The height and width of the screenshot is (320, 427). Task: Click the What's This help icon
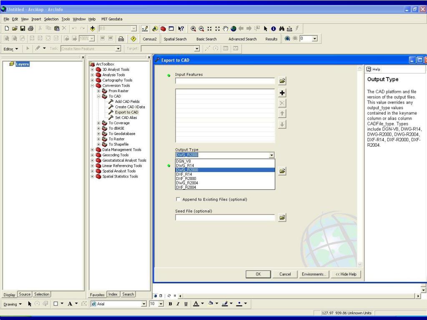click(181, 29)
